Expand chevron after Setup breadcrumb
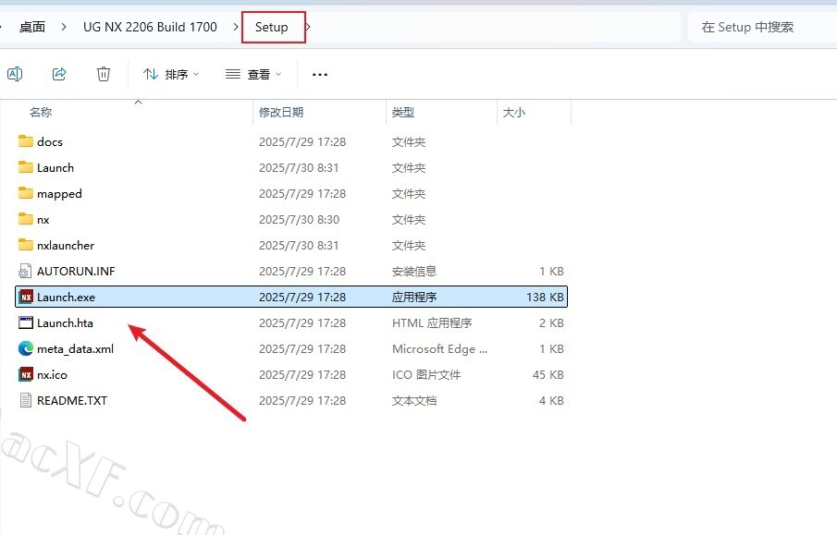This screenshot has width=837, height=535. click(x=308, y=27)
